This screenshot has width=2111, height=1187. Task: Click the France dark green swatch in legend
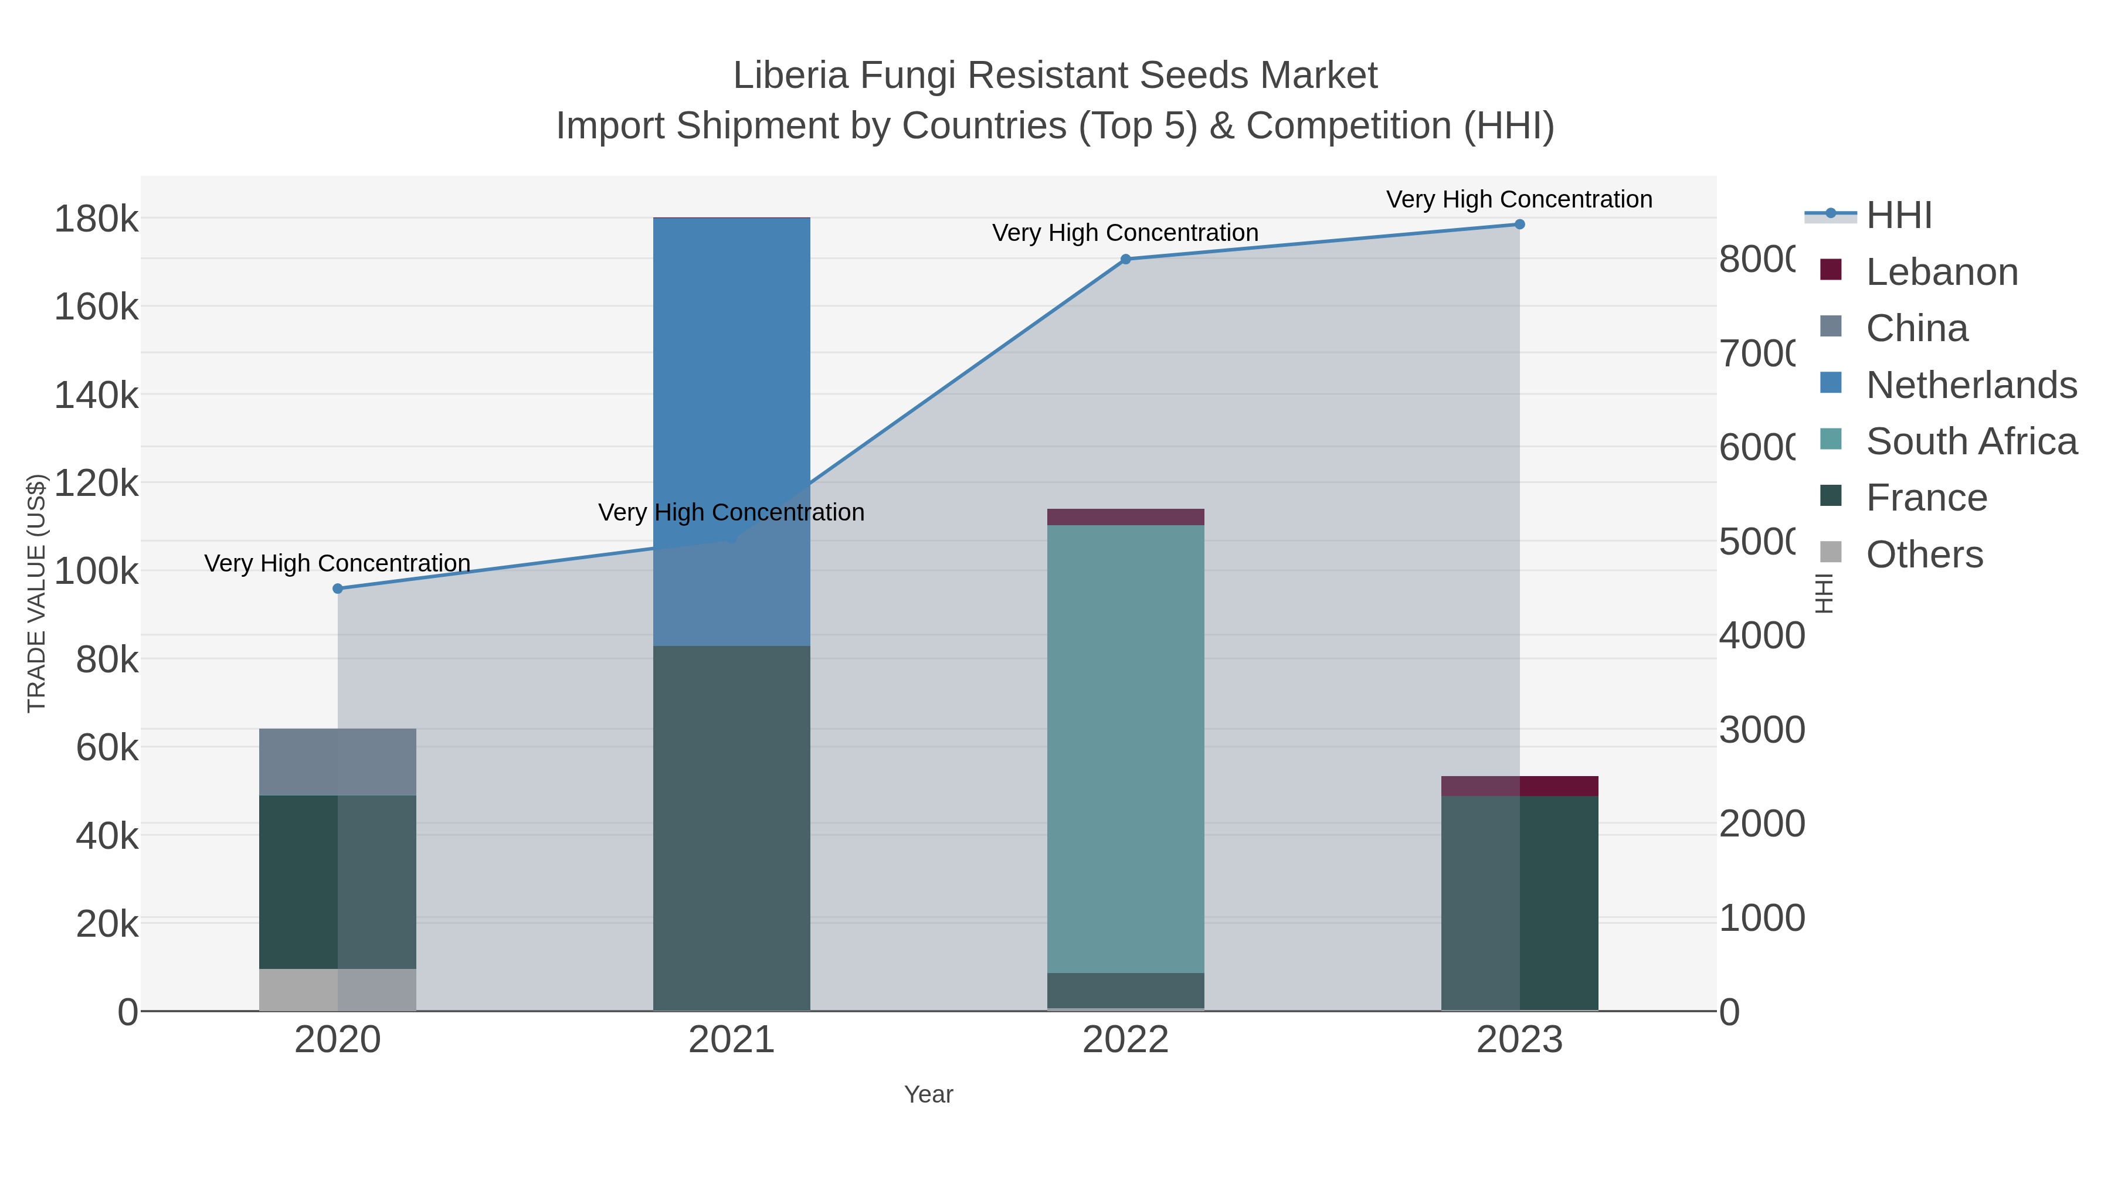pos(1831,495)
